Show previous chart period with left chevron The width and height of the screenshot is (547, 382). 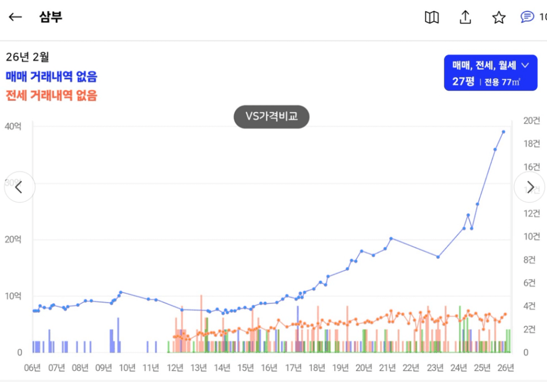19,187
